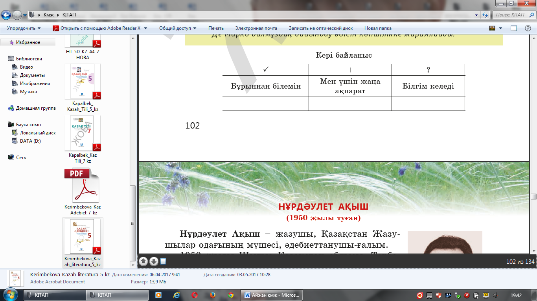Click Записать на оптический диск
Viewport: 537px width, 301px height.
[x=321, y=28]
